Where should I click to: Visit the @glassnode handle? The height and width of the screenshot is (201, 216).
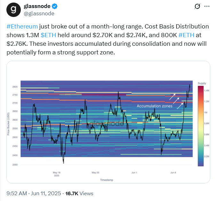(39, 13)
